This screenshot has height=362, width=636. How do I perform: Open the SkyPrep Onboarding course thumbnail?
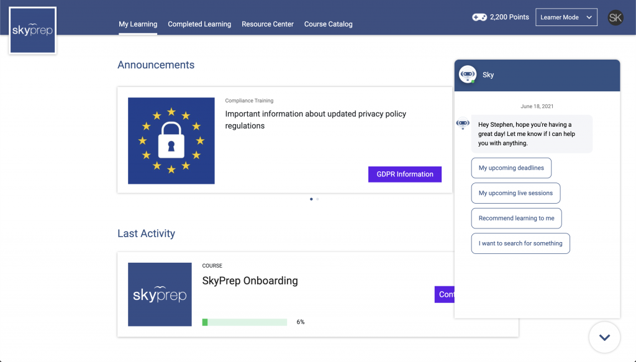(x=160, y=294)
